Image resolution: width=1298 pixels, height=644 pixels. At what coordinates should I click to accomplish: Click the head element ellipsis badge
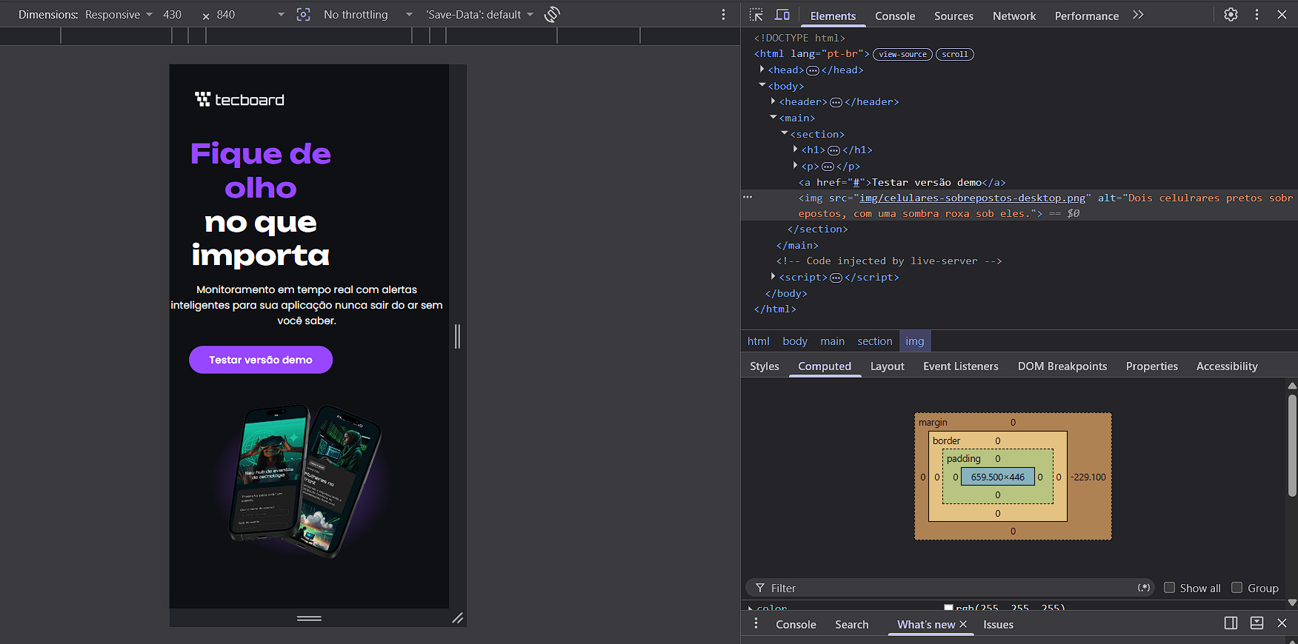pos(813,70)
